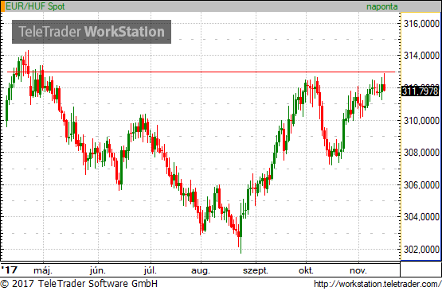Image resolution: width=442 pixels, height=291 pixels.
Task: Click the EUR/HUF Spot chart title
Action: pos(35,6)
